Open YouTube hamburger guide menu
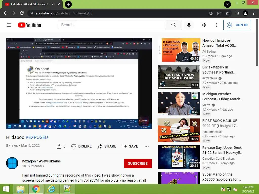This screenshot has height=194, width=259. [9, 25]
